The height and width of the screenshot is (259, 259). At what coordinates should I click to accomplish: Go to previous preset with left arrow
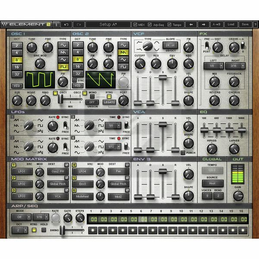tap(191, 24)
